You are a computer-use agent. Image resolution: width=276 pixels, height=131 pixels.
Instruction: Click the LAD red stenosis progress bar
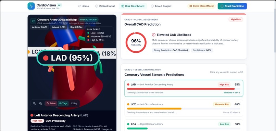(x=181, y=89)
